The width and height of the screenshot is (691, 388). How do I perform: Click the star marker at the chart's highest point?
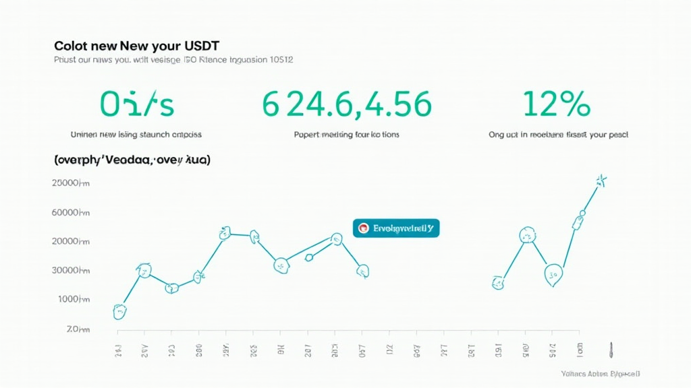pyautogui.click(x=601, y=180)
